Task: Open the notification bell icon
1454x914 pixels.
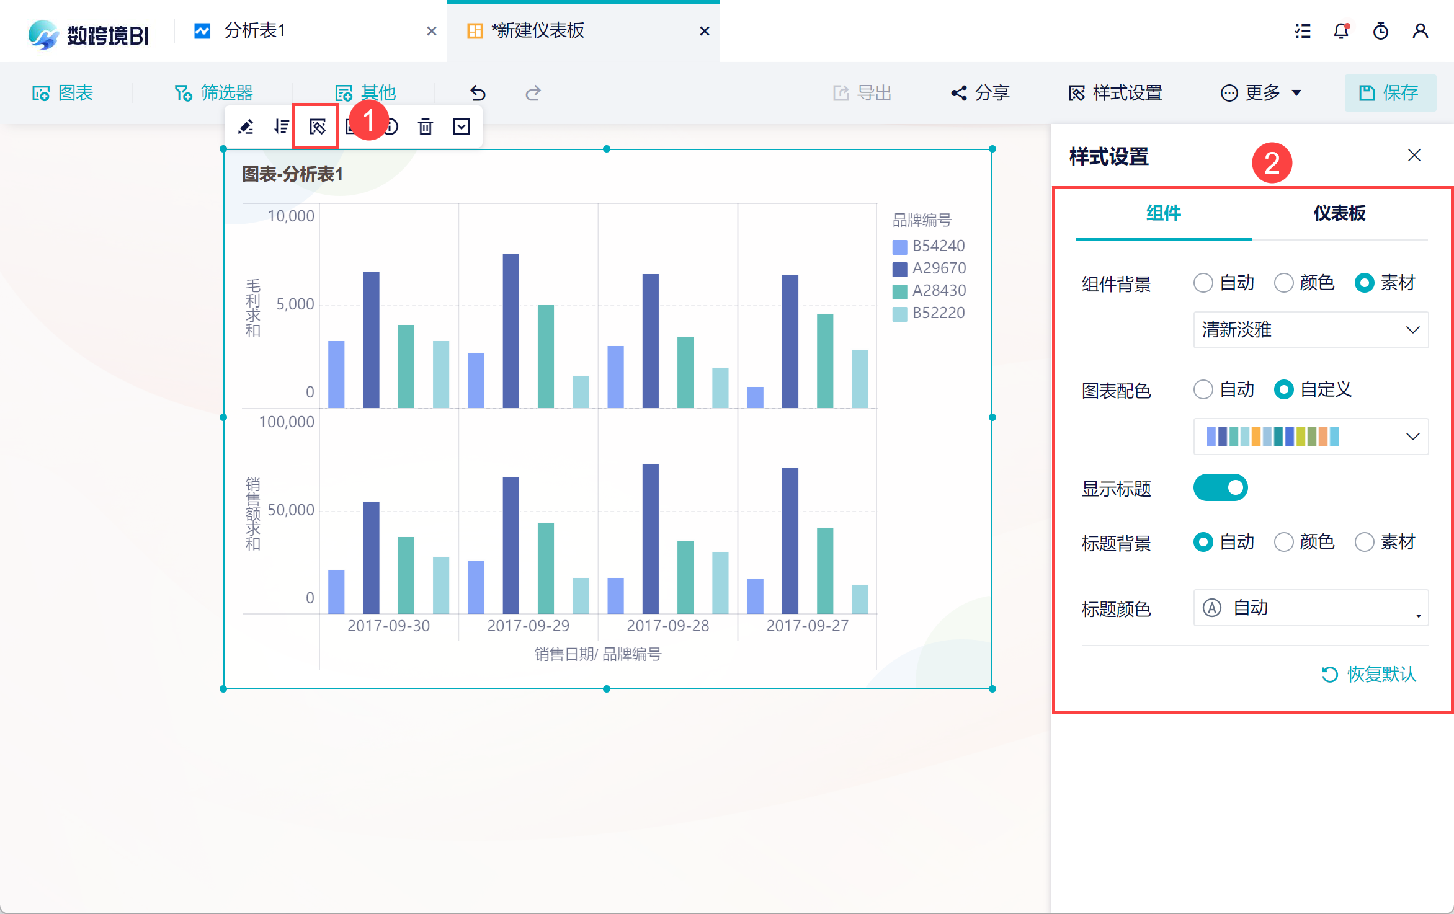Action: 1341,31
